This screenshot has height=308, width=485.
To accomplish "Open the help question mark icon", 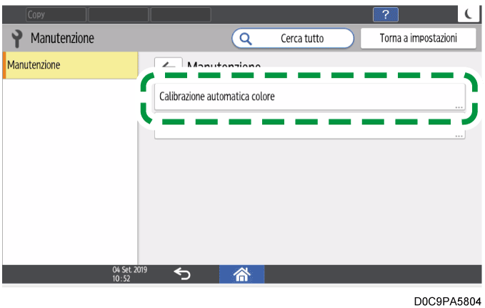I will click(386, 14).
